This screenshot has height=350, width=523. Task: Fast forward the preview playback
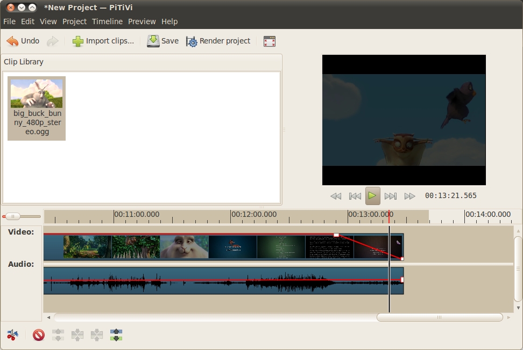tap(409, 195)
